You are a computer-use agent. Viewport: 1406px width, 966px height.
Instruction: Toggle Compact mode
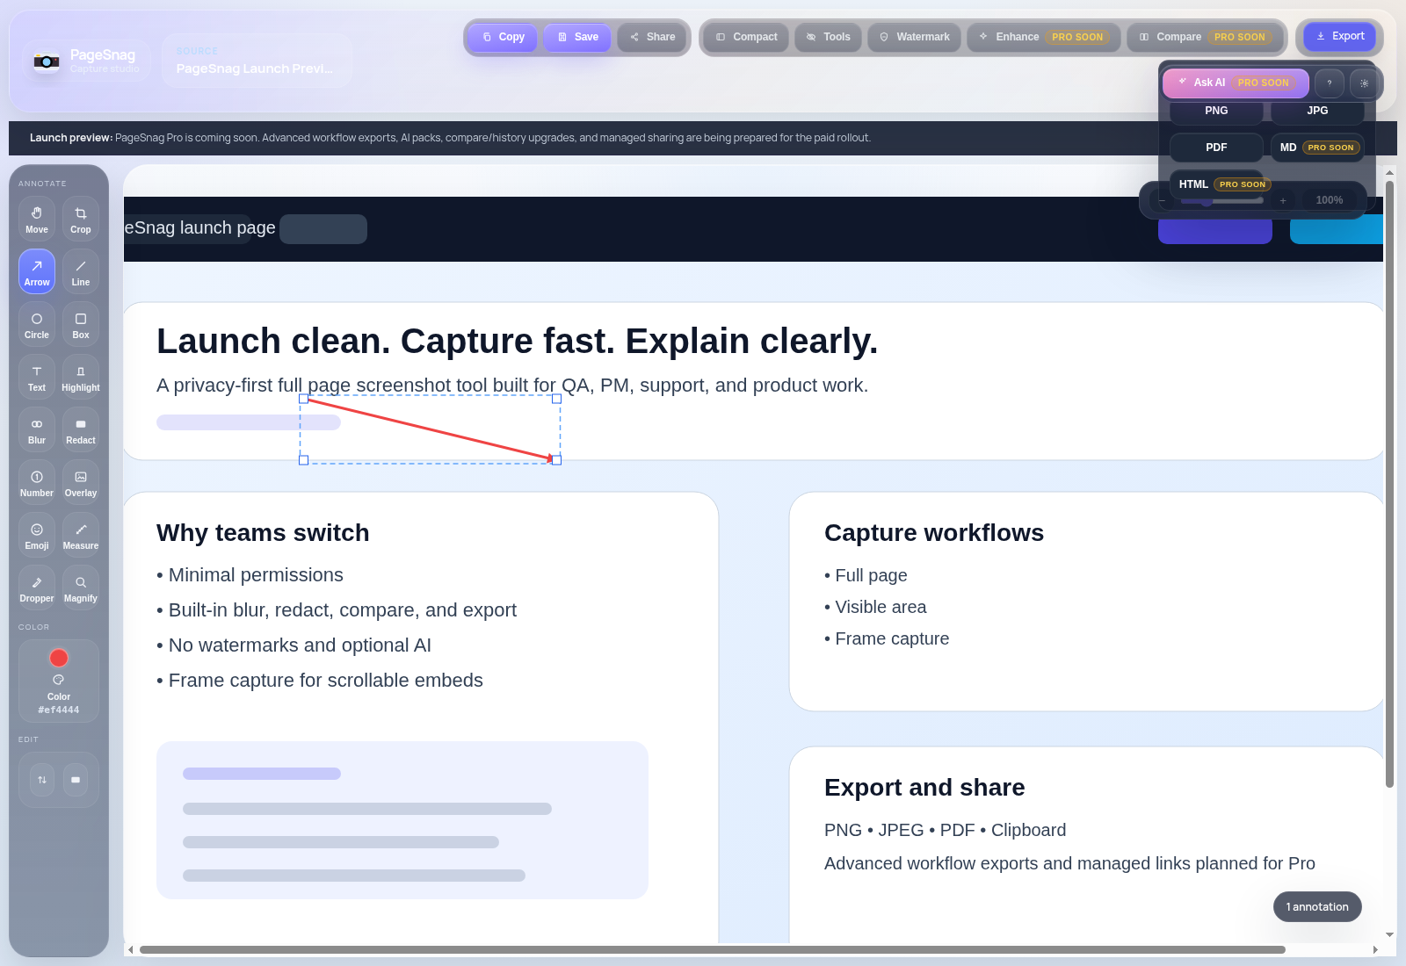pyautogui.click(x=747, y=37)
